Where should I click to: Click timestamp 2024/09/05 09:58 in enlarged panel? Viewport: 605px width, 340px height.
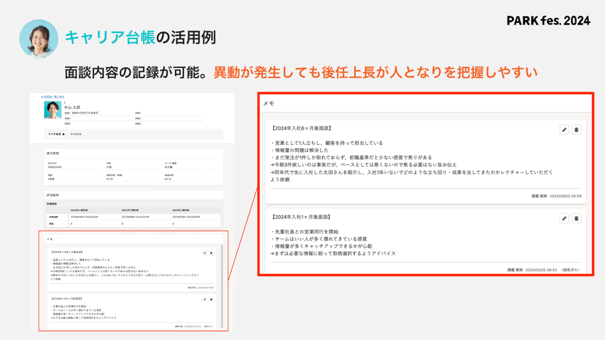pyautogui.click(x=565, y=196)
